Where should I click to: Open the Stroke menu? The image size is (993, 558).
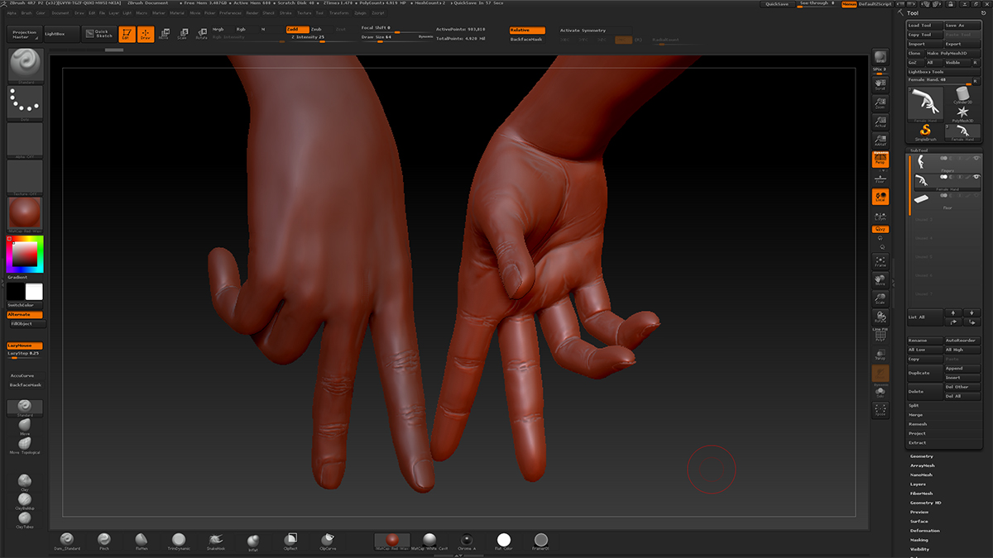285,13
